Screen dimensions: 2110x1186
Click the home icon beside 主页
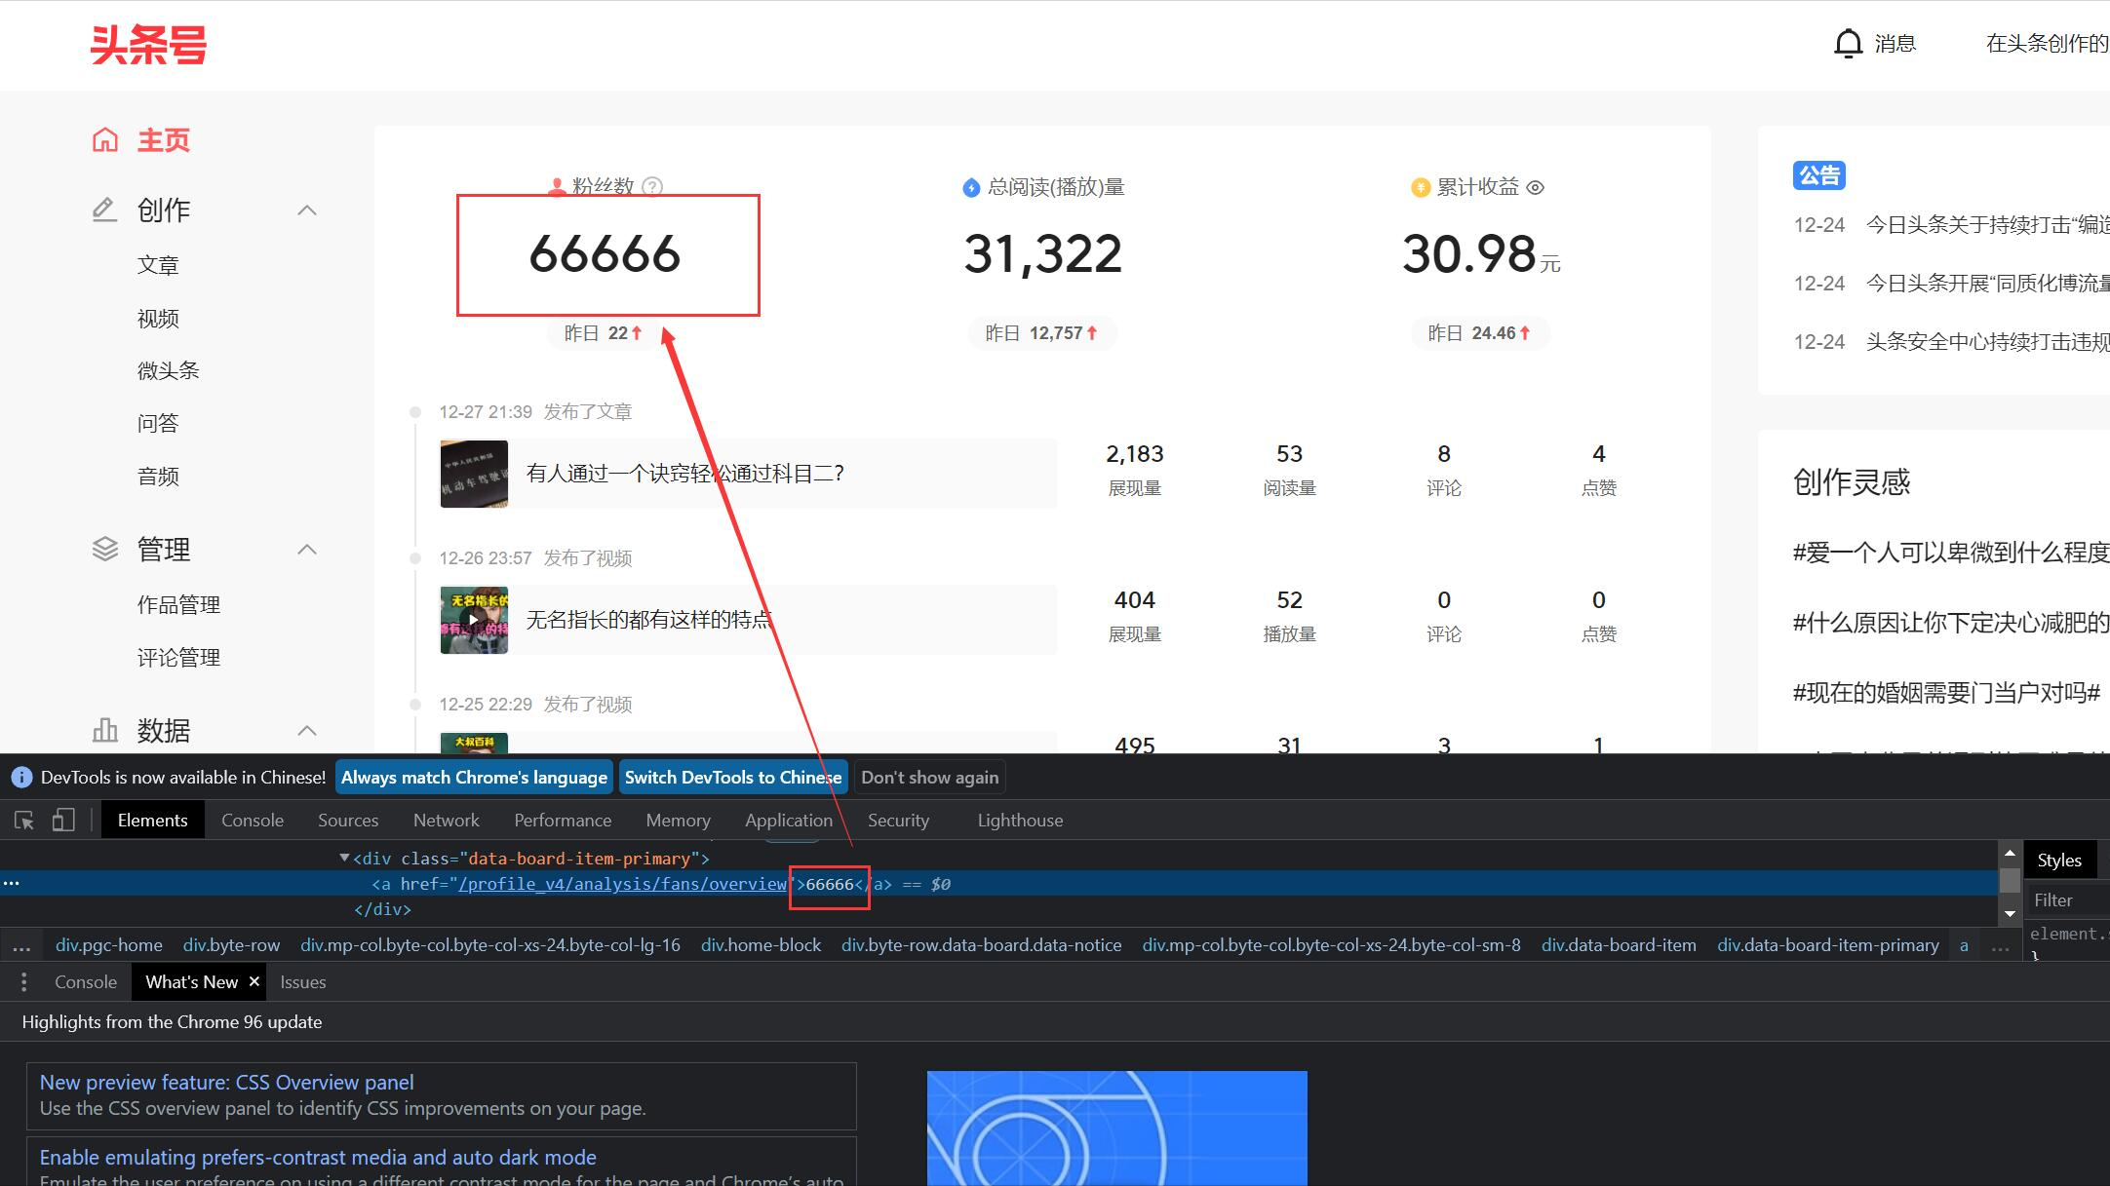(x=105, y=140)
